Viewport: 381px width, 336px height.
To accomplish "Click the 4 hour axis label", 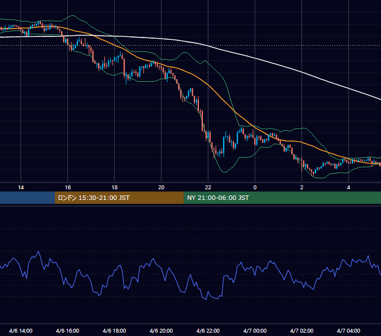I will [349, 188].
